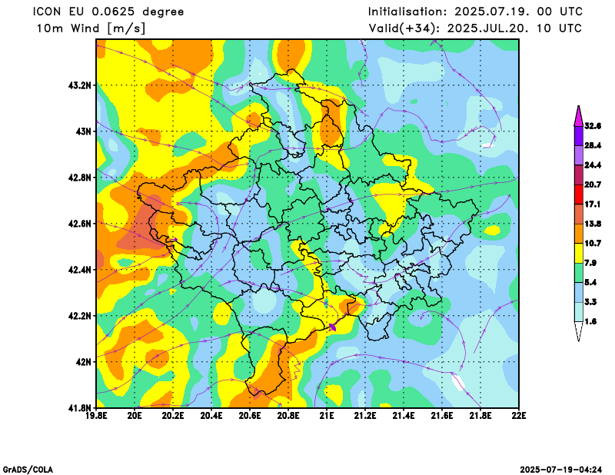Image resolution: width=615 pixels, height=475 pixels.
Task: Click the 21.8E longitude label
Action: tap(480, 416)
